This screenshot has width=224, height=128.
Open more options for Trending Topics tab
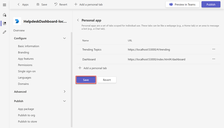(x=214, y=49)
